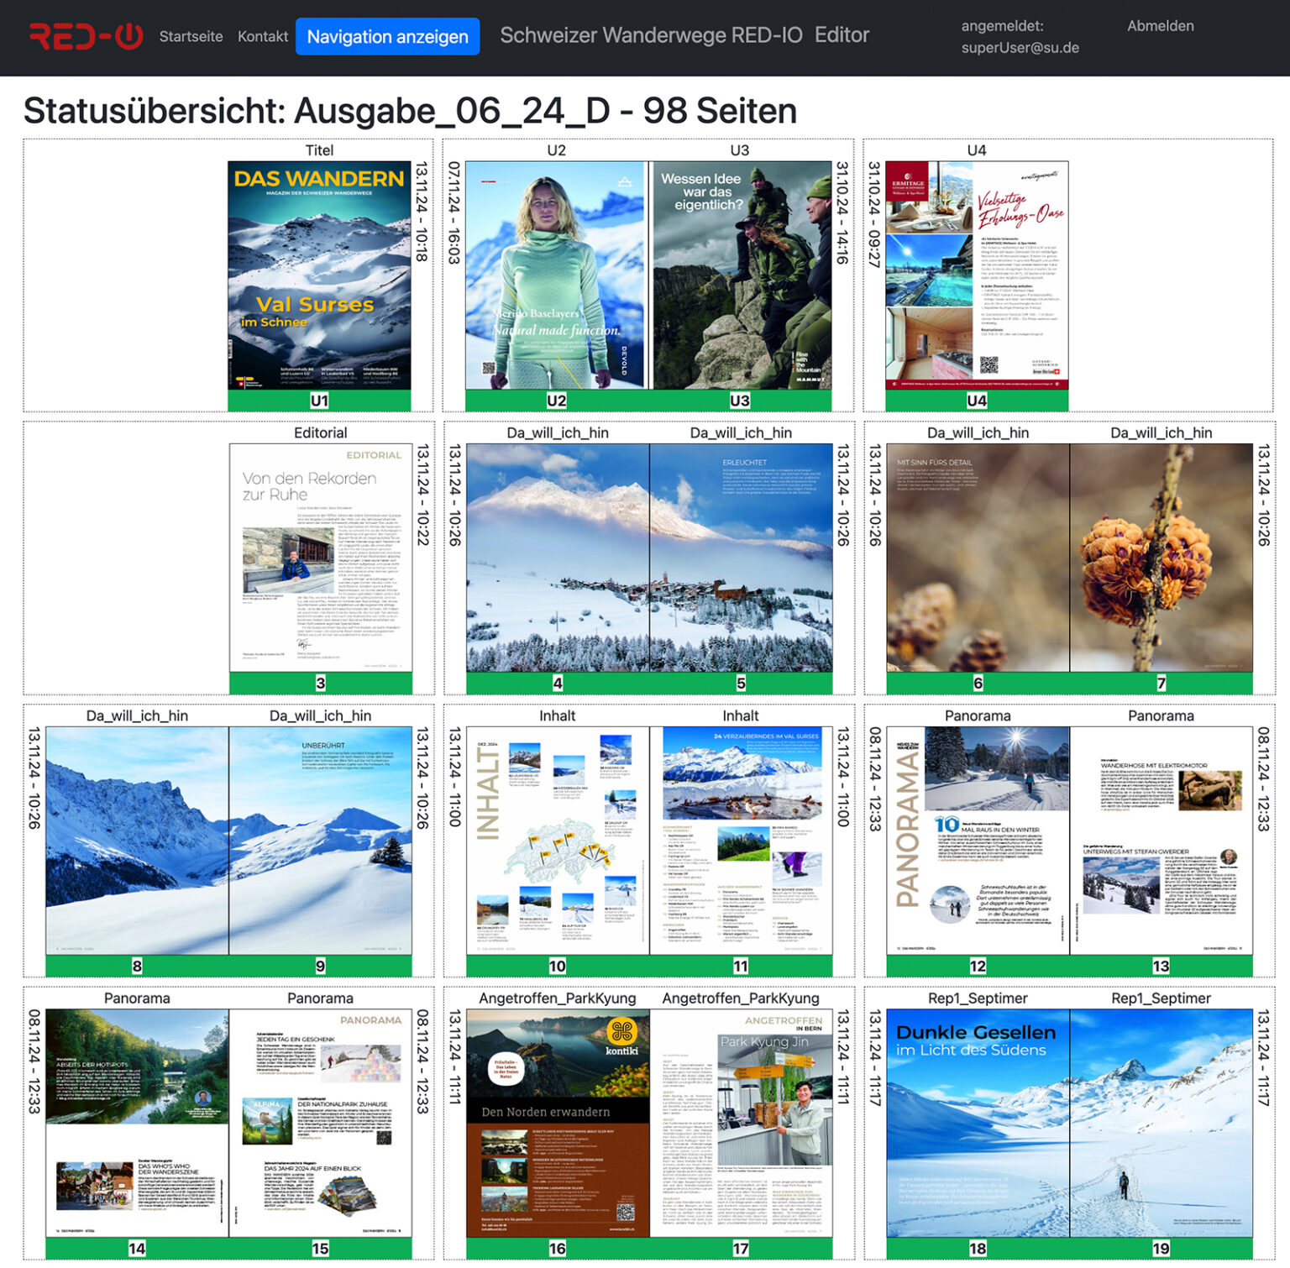1290x1268 pixels.
Task: Open the Panorama page 13 thumbnail
Action: tap(1162, 841)
